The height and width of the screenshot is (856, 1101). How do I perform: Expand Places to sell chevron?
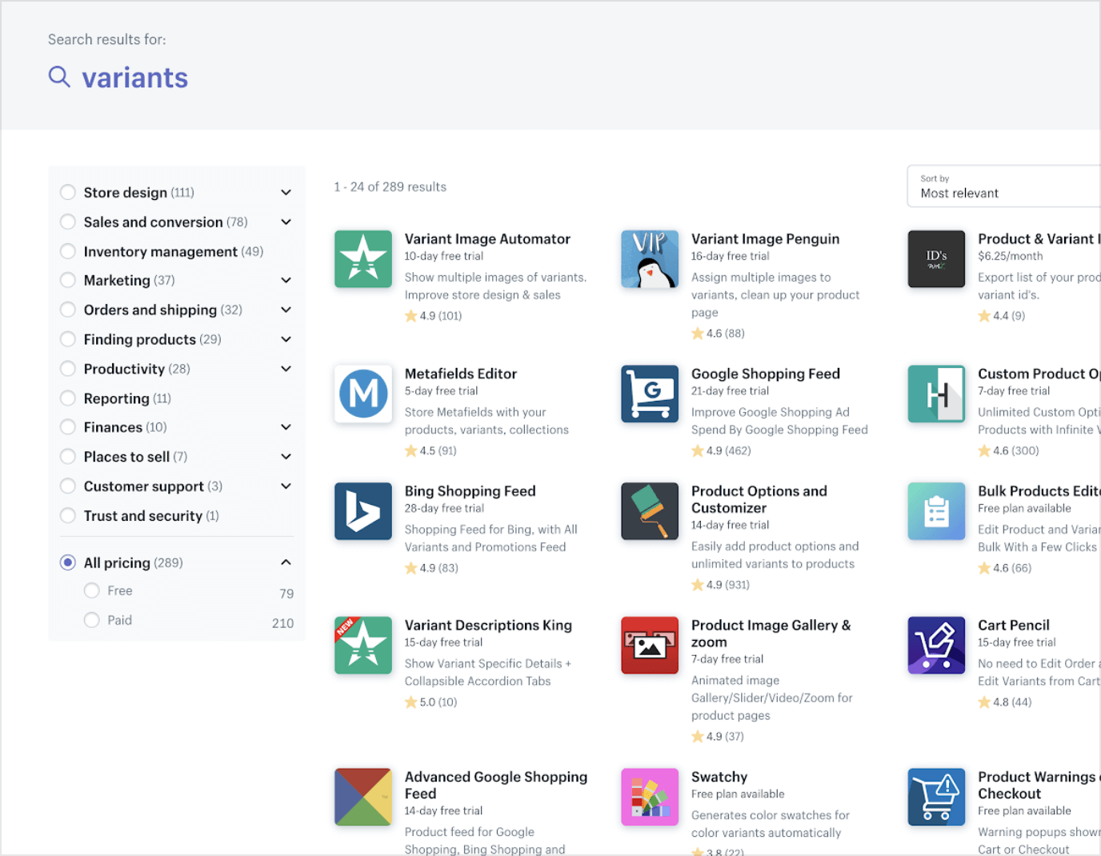click(x=286, y=457)
